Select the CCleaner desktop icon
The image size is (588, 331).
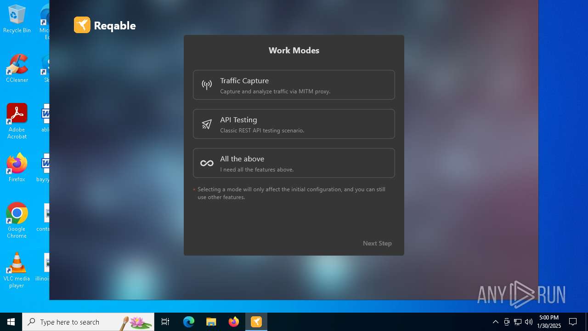[17, 68]
